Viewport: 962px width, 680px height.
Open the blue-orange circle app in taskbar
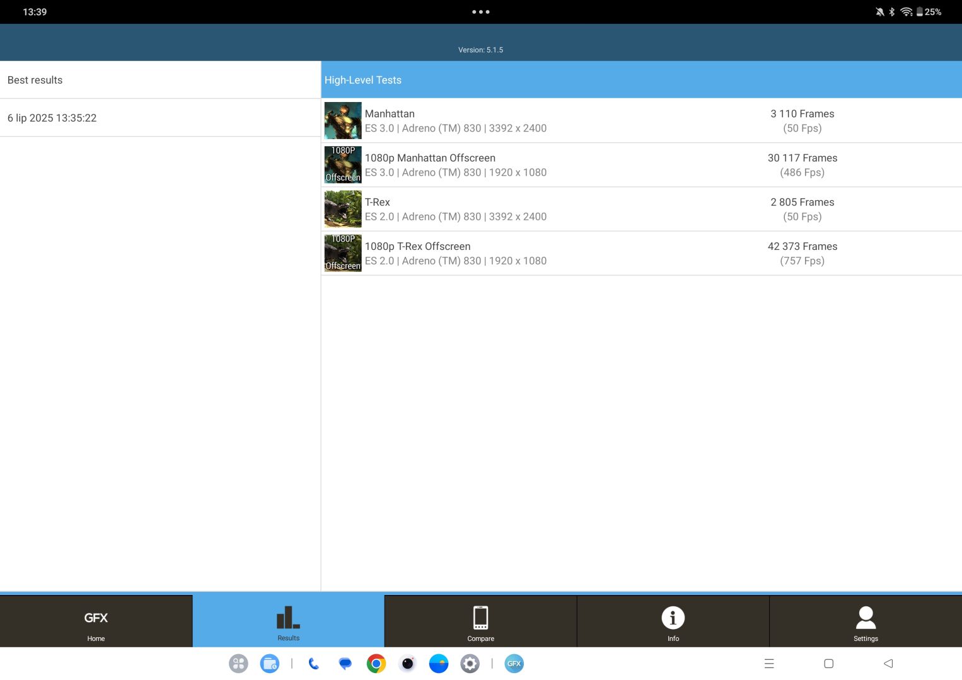point(439,664)
